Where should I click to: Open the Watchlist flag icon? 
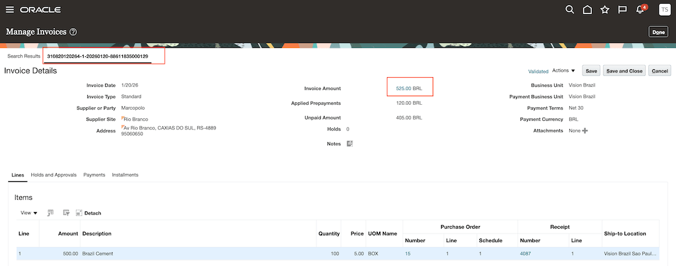pos(623,9)
